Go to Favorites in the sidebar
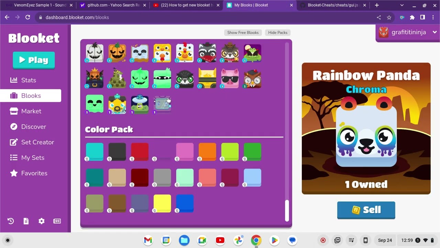 point(34,173)
